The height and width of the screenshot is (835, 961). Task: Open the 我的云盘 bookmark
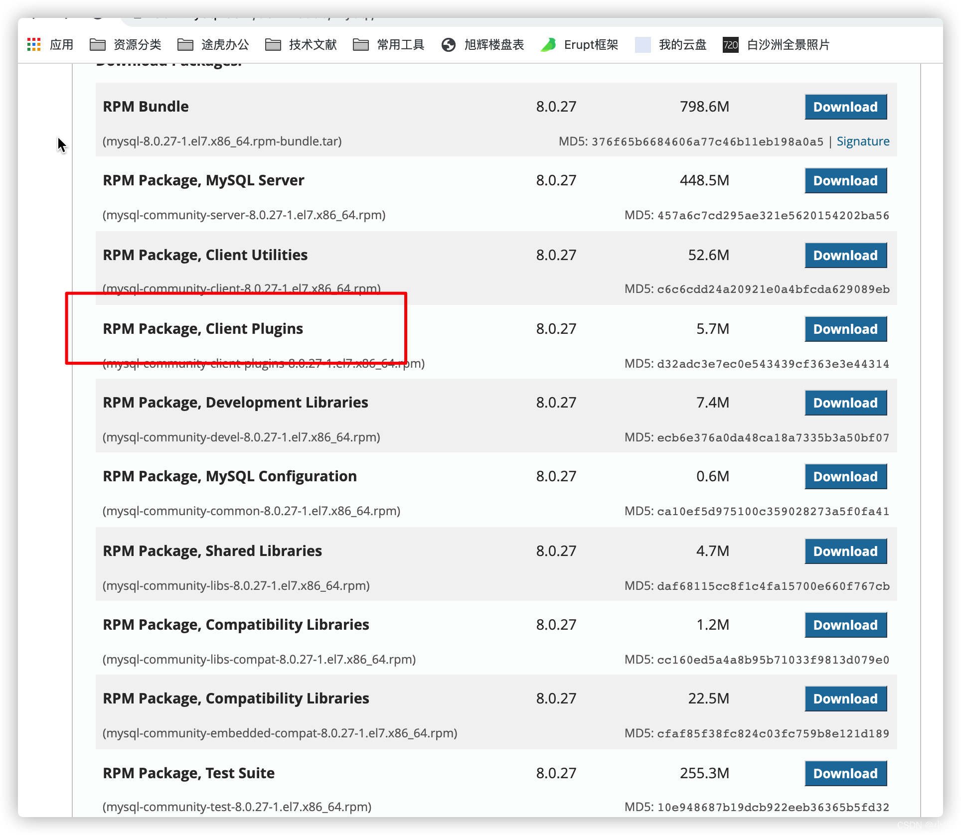click(671, 45)
